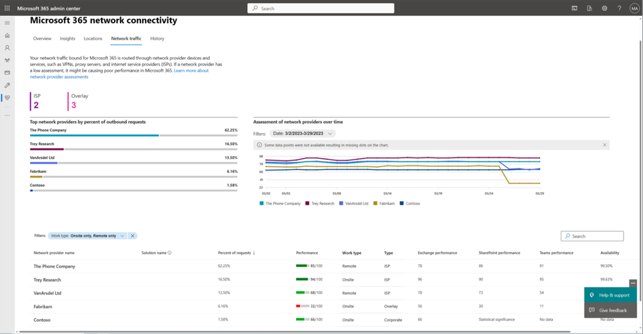The width and height of the screenshot is (643, 334).
Task: Open the Date 3/2/2023-3/29/2023 filter dropdown
Action: 303,134
